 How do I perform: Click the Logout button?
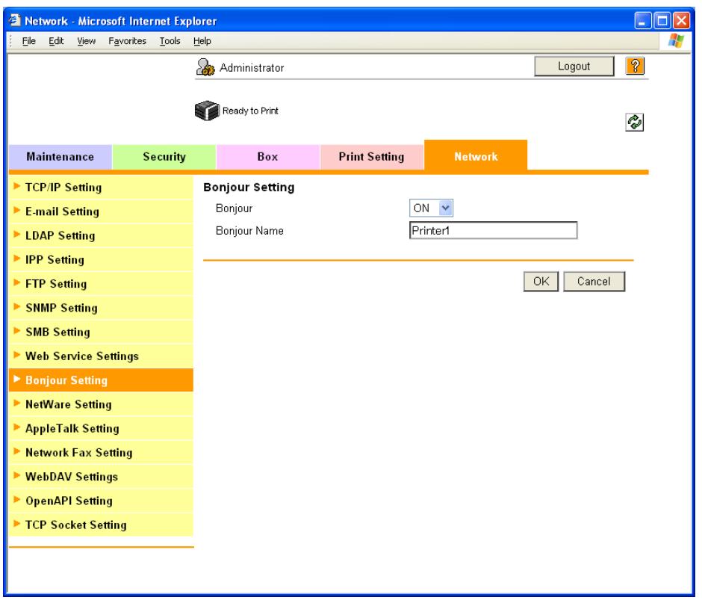(x=574, y=67)
